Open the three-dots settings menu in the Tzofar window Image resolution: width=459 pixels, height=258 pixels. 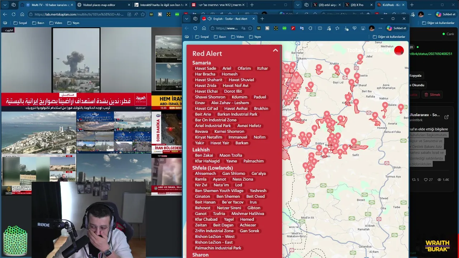[380, 28]
